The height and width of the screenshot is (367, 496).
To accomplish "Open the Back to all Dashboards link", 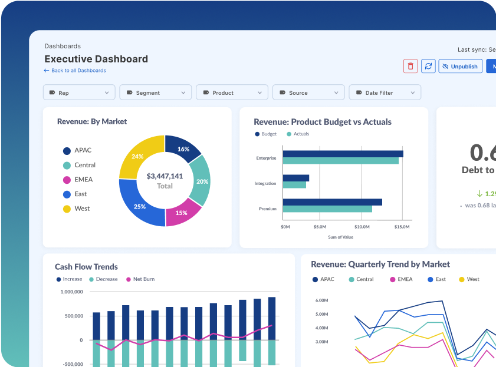I will 78,71.
